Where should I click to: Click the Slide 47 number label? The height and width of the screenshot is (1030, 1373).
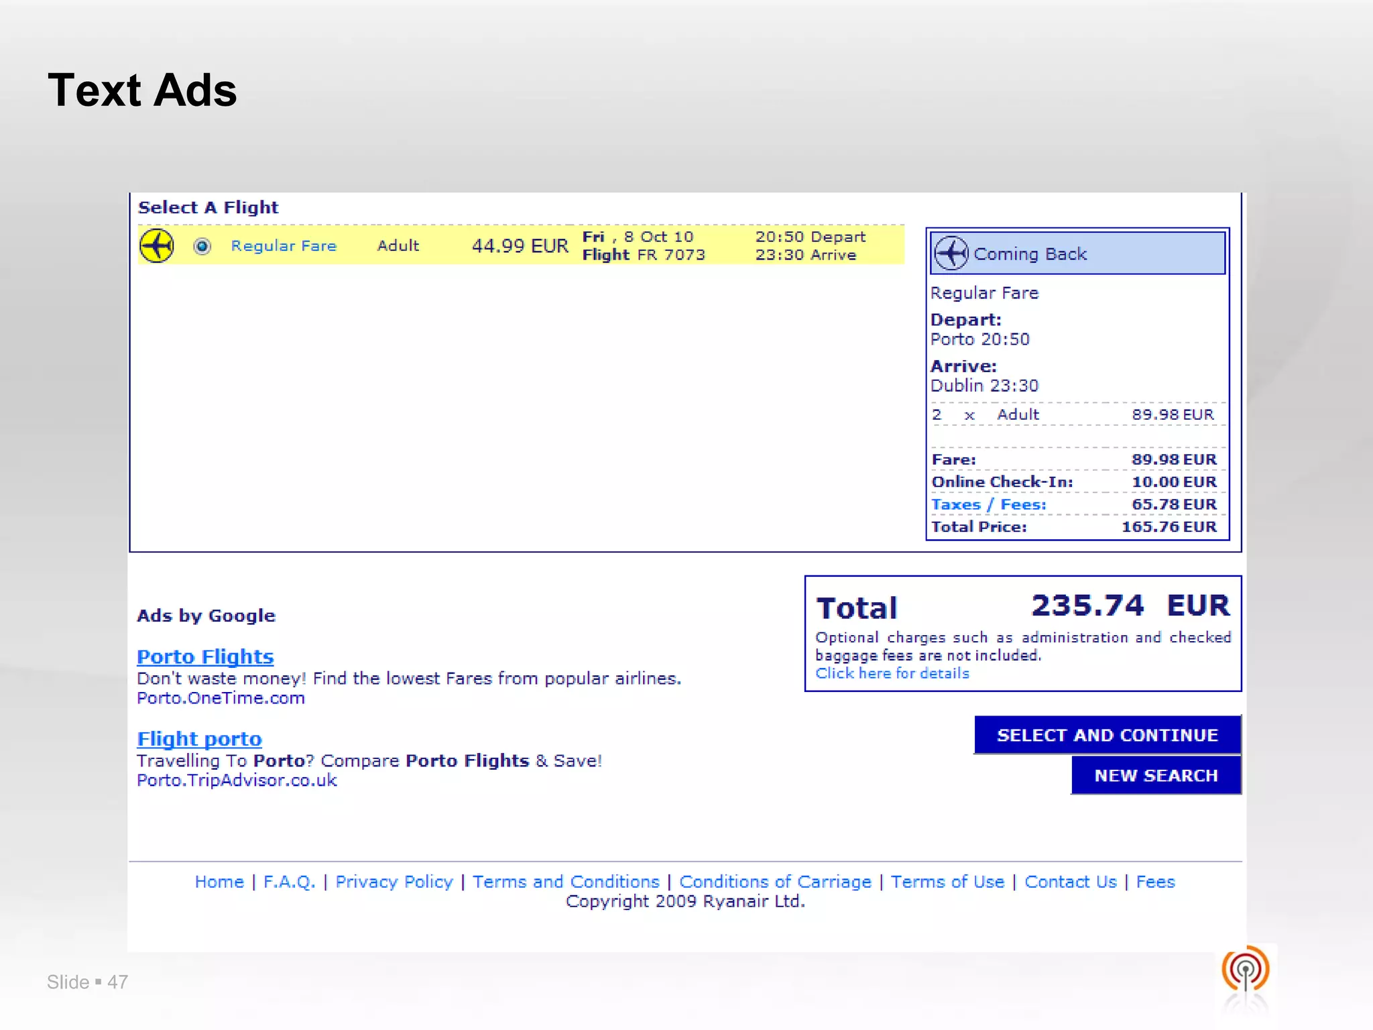87,982
